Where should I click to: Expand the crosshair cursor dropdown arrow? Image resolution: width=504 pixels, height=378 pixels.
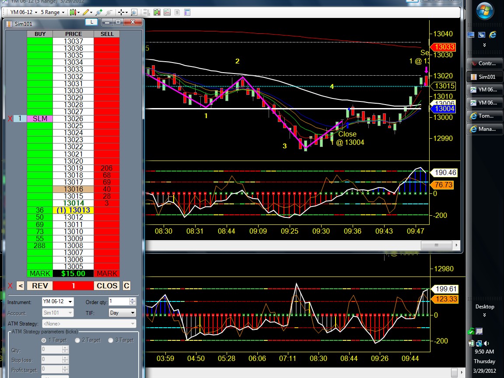pos(126,13)
